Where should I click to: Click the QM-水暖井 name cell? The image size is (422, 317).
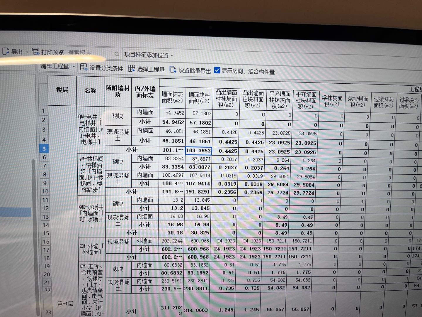[x=91, y=216]
